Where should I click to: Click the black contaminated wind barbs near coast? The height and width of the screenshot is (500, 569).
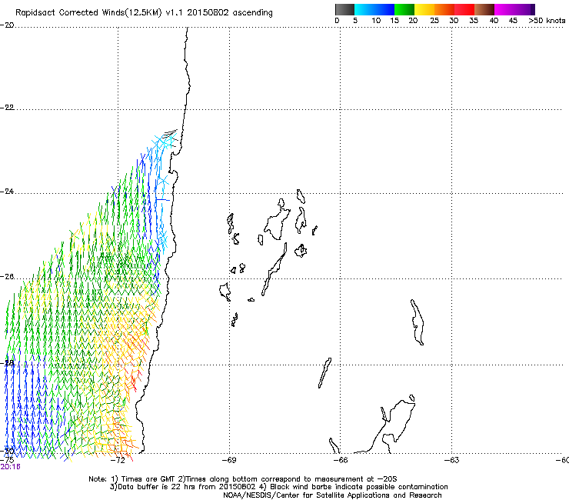(170, 134)
